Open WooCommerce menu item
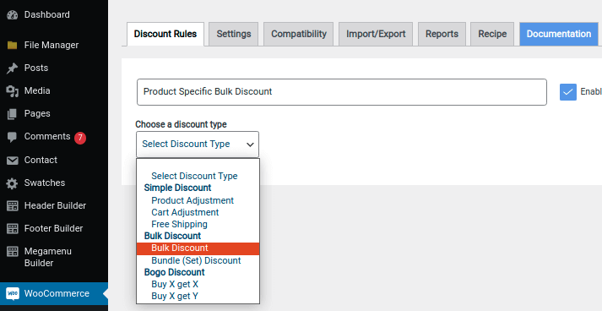 tap(54, 294)
